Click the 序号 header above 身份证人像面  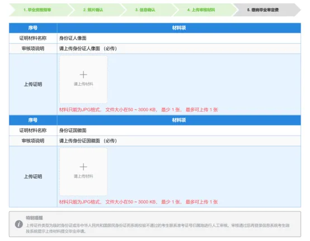coord(33,28)
